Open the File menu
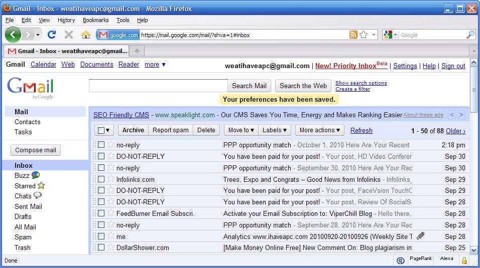 pyautogui.click(x=10, y=20)
